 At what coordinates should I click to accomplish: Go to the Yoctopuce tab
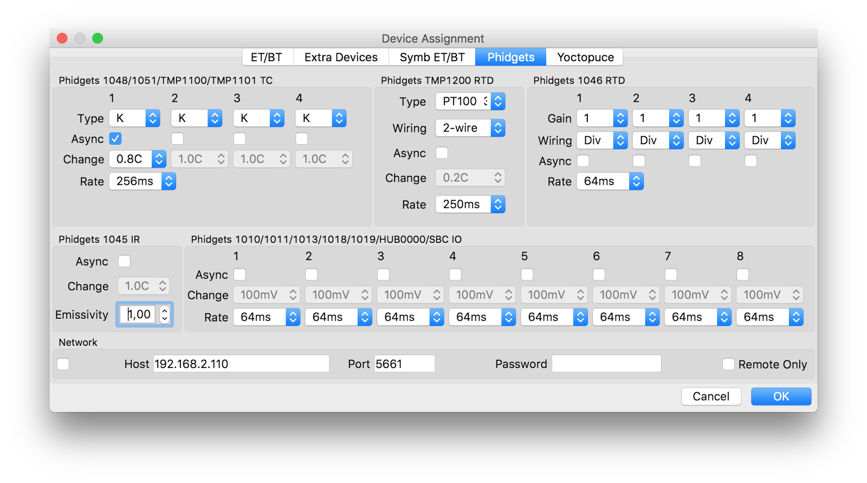coord(585,57)
